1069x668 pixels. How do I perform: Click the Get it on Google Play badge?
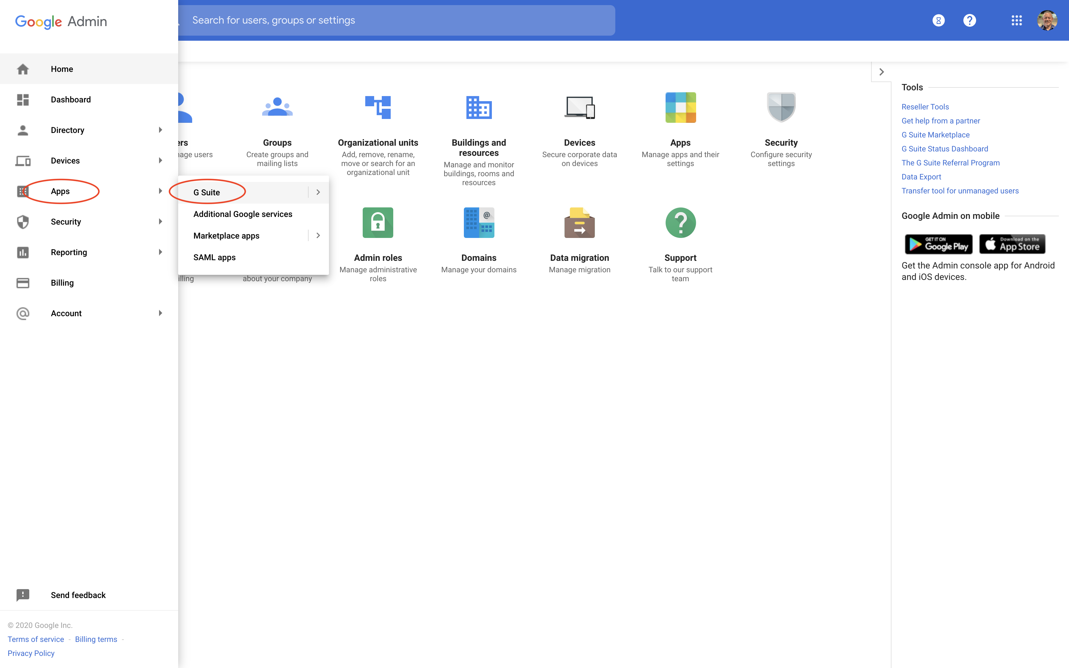point(938,244)
